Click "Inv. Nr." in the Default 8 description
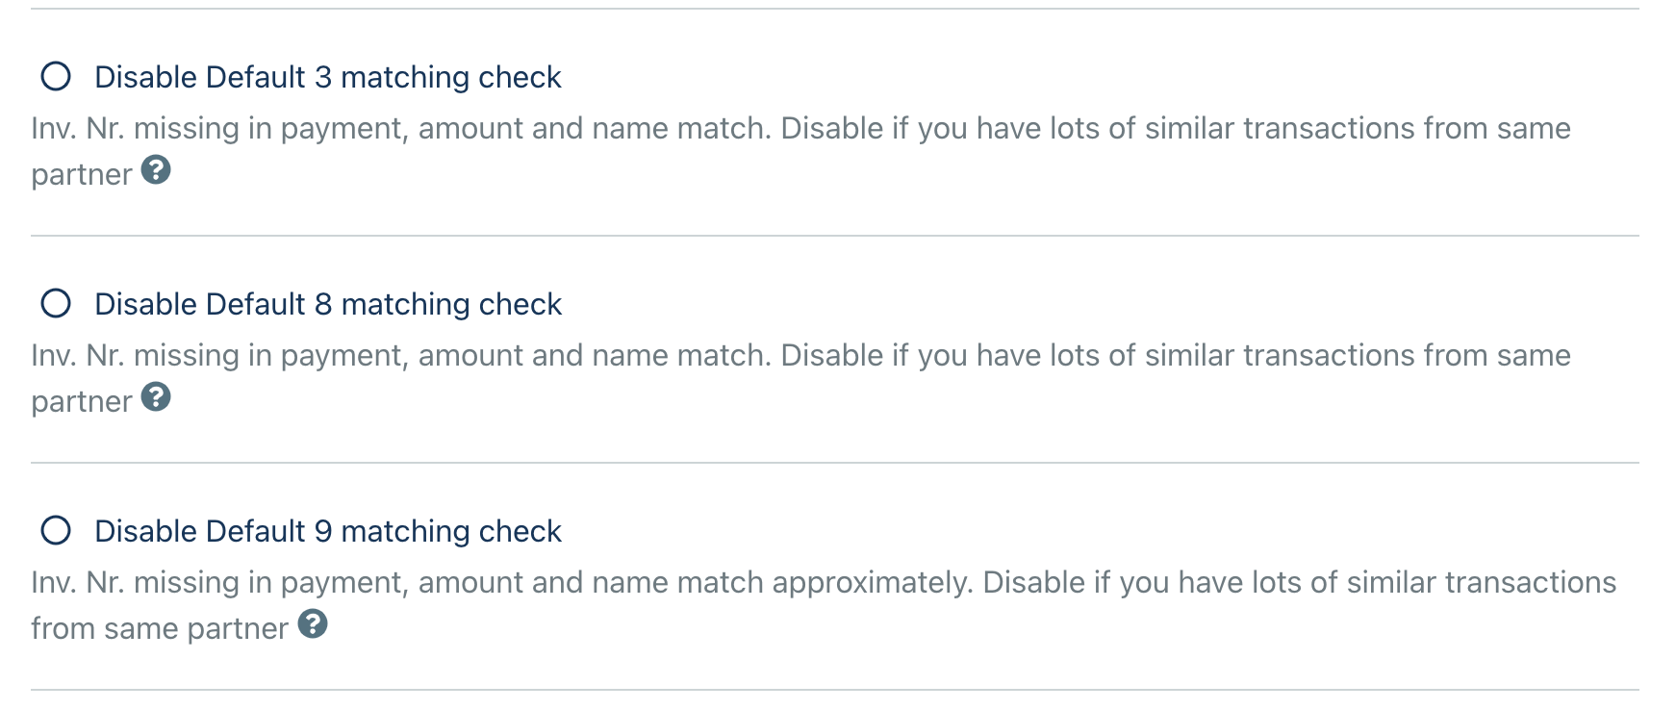 77,356
